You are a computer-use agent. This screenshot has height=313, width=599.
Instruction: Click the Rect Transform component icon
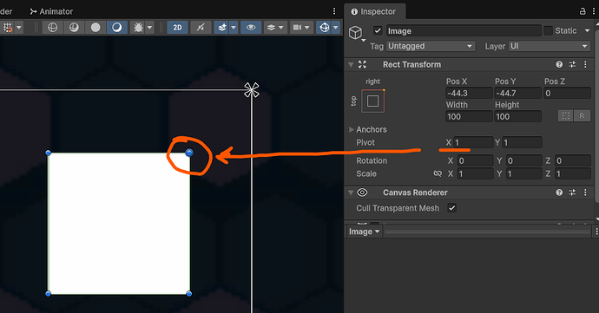pos(362,64)
